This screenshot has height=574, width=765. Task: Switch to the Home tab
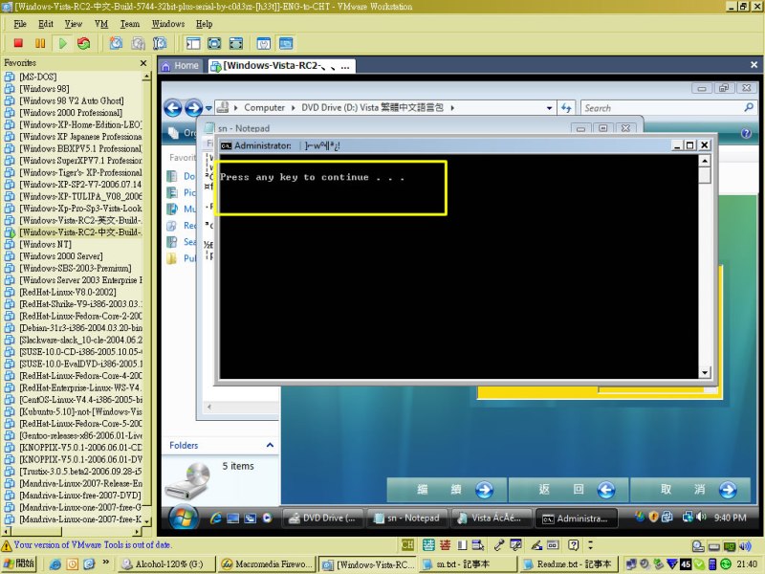tap(181, 65)
